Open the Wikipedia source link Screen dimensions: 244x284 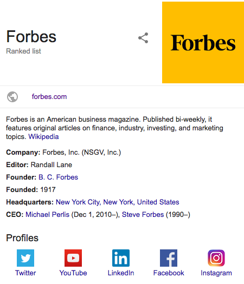click(43, 136)
